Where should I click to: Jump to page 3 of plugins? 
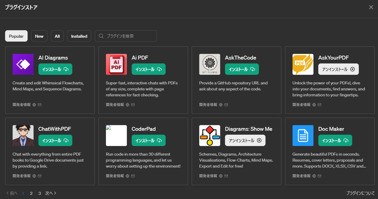point(40,193)
